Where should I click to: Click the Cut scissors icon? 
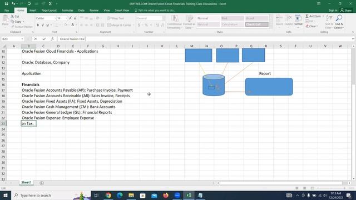click(12, 16)
